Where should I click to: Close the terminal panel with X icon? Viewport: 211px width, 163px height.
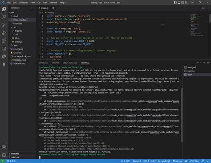[208, 63]
